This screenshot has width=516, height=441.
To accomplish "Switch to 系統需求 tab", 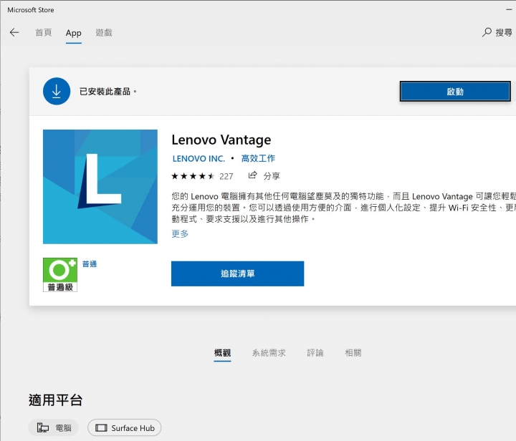I will click(269, 353).
